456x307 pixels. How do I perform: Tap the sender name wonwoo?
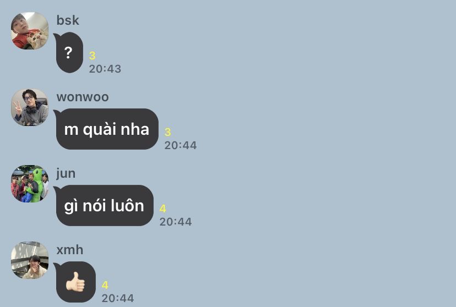click(x=83, y=97)
